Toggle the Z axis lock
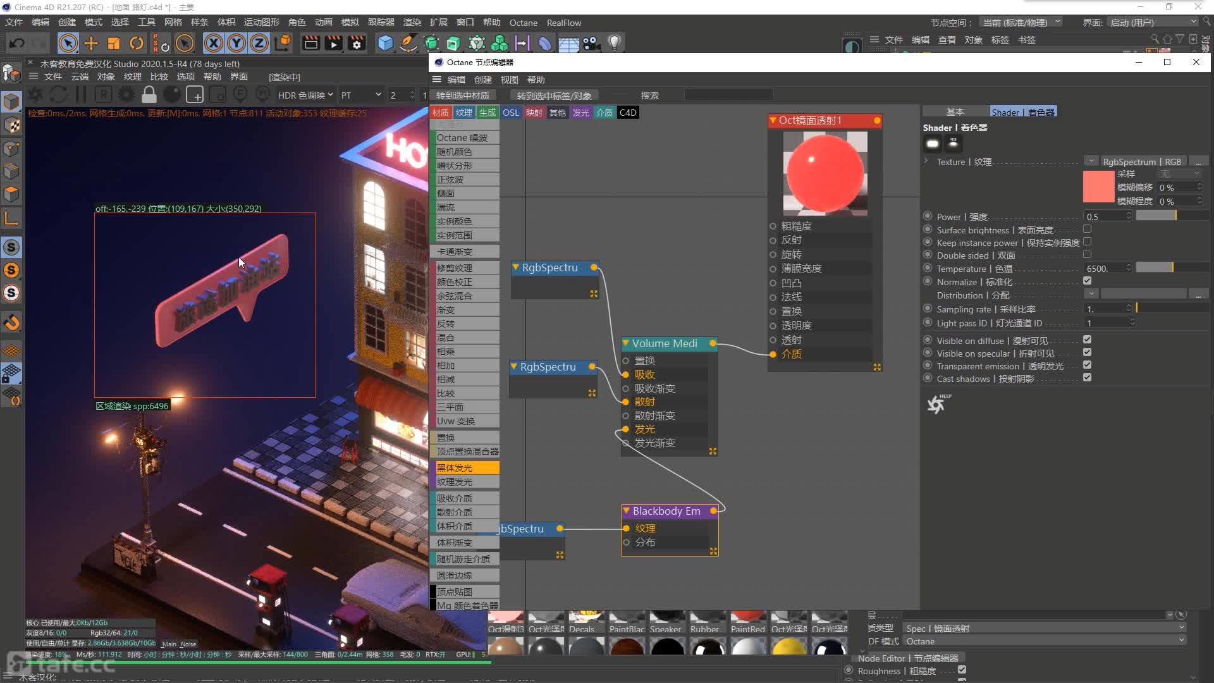 (x=259, y=43)
